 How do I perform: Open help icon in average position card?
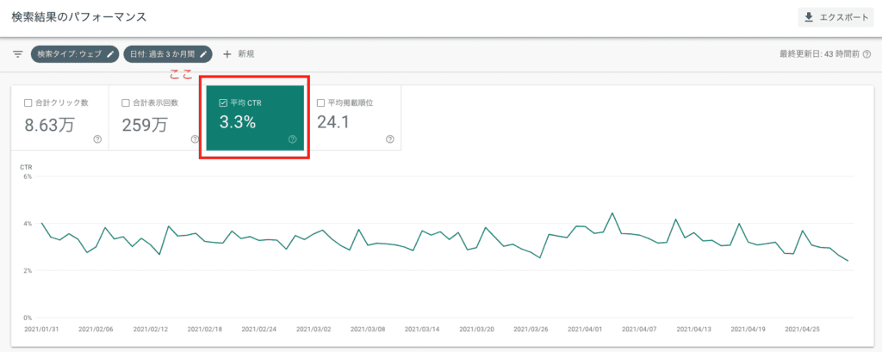390,139
